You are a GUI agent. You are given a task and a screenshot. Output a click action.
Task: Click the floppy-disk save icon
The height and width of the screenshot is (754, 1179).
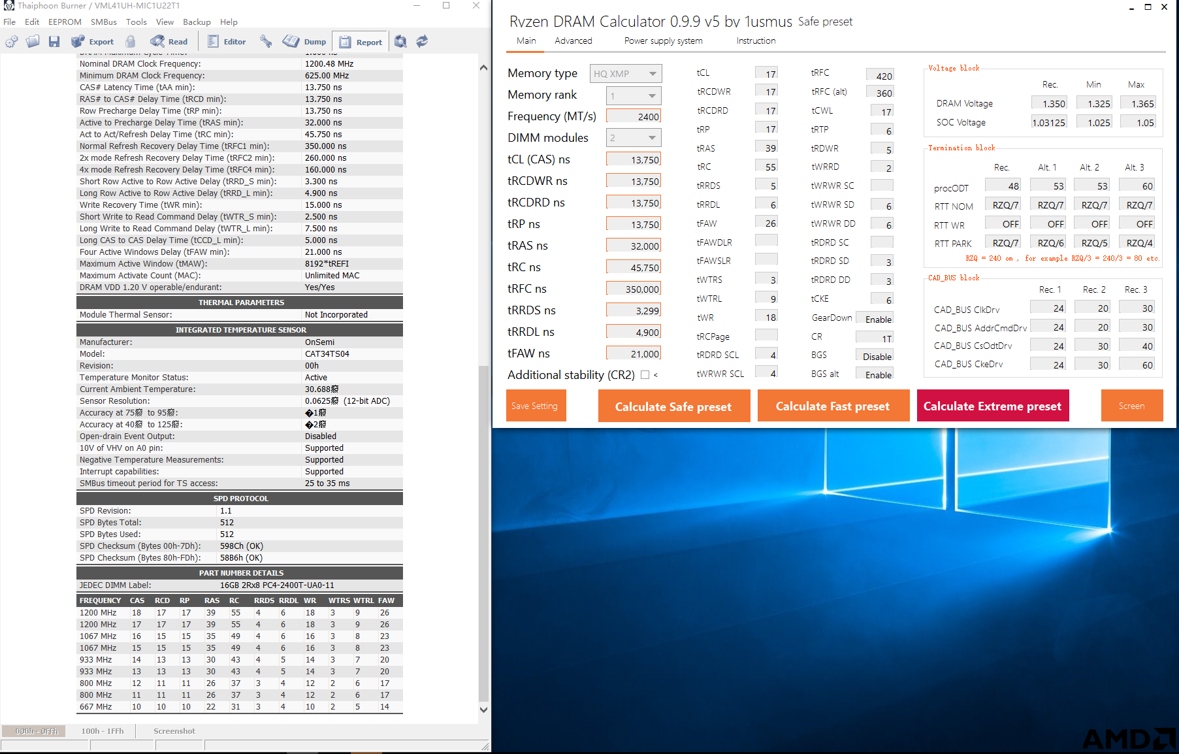[54, 42]
